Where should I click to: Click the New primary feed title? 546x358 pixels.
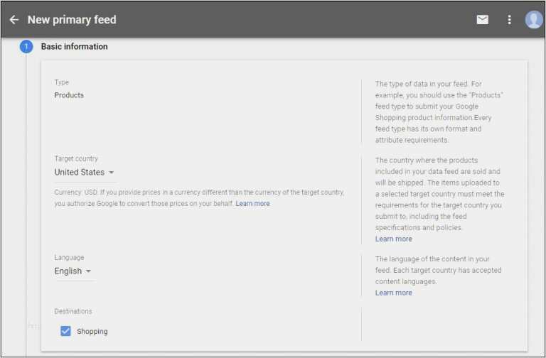point(72,20)
